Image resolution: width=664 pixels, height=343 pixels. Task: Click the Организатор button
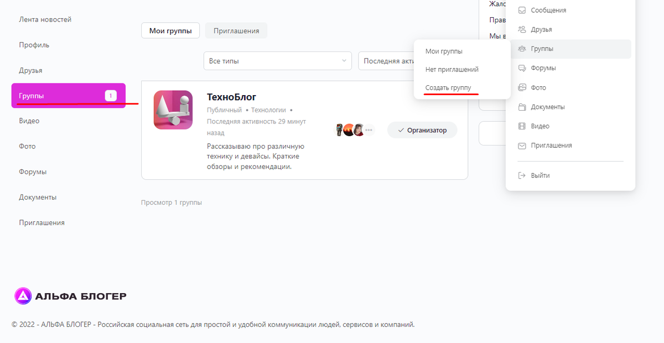[422, 130]
